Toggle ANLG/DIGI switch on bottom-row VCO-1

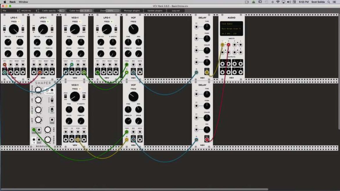[65, 96]
